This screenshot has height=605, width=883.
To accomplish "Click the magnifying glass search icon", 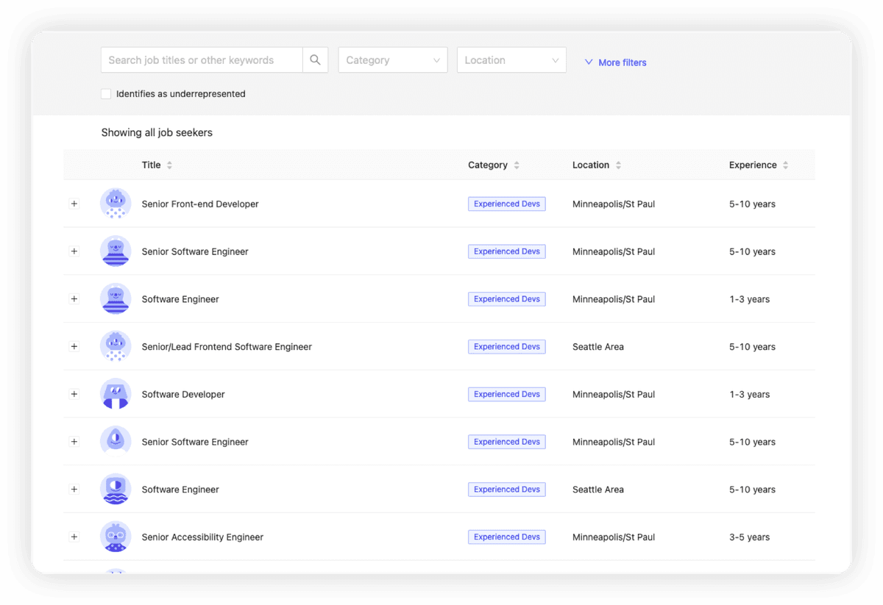I will 315,60.
